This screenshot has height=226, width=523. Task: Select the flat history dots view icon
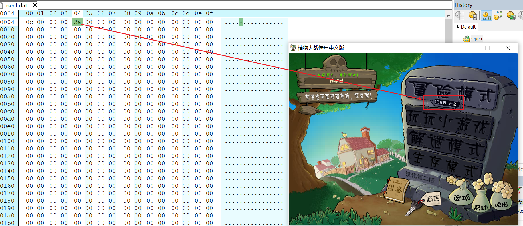click(486, 15)
